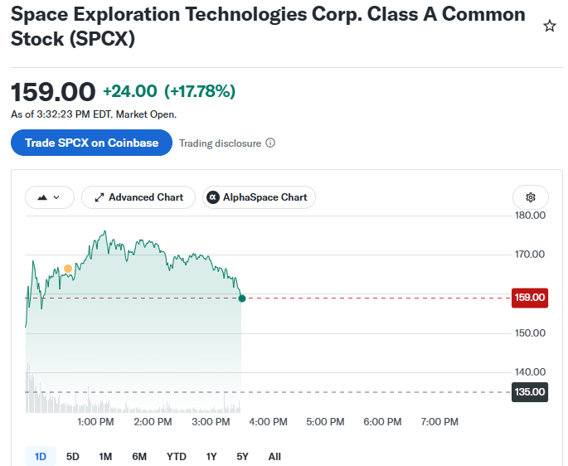Viewport: 568px width, 466px height.
Task: Show the YTD chart range
Action: point(177,456)
